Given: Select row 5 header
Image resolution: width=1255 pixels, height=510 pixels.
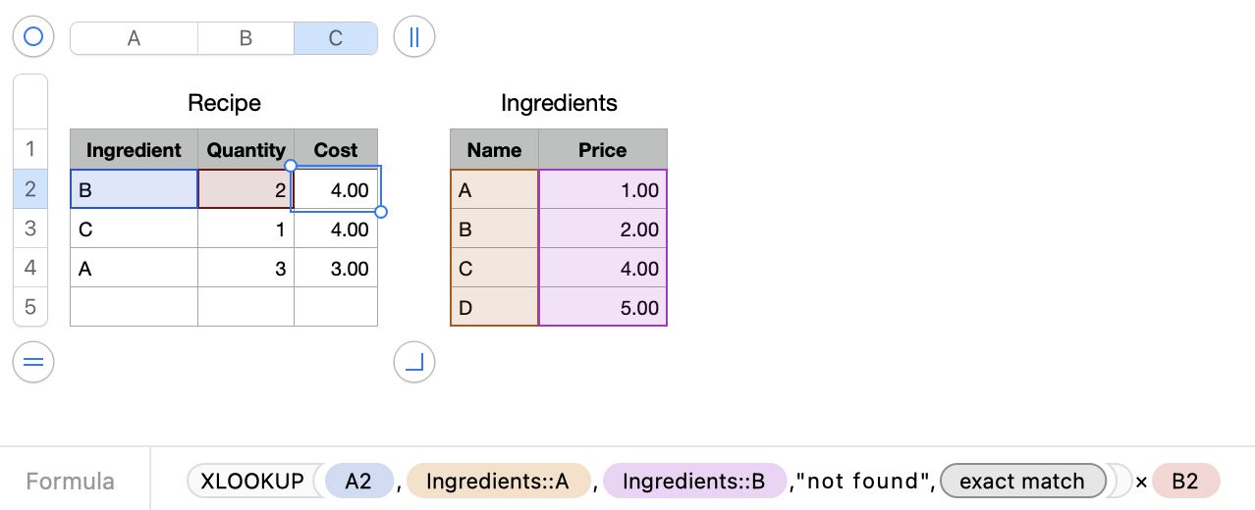Looking at the screenshot, I should (29, 307).
